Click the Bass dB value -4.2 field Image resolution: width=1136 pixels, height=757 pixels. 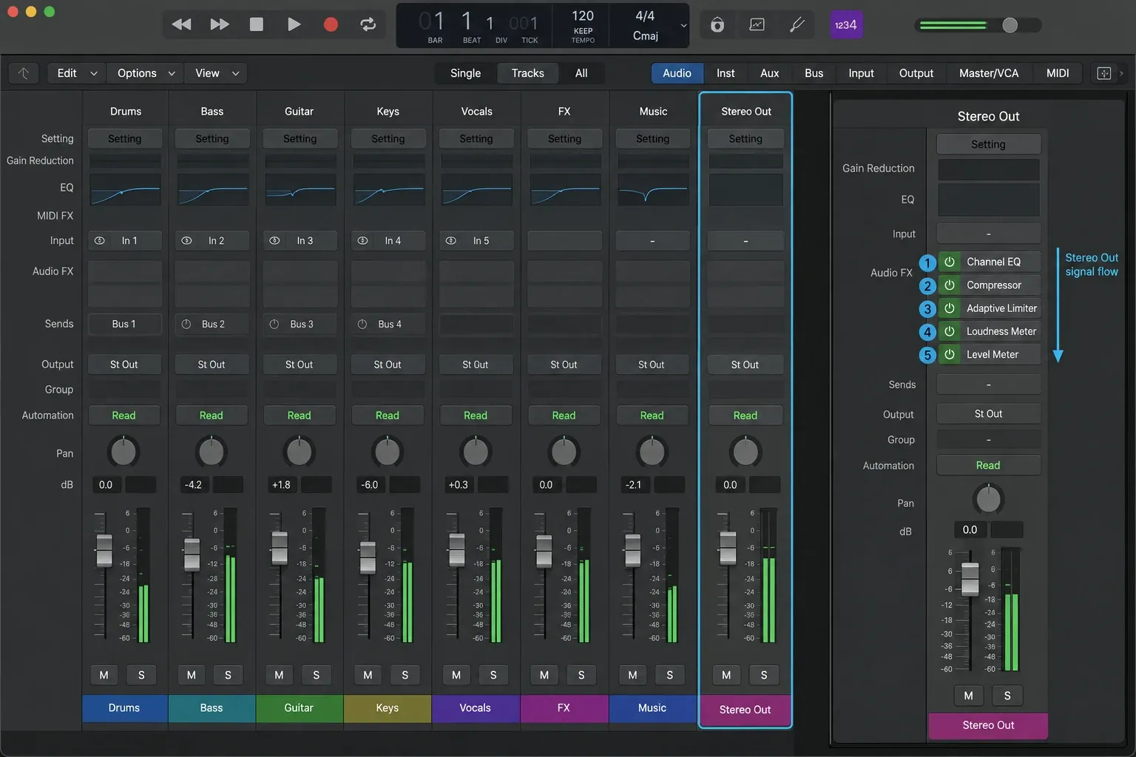193,485
